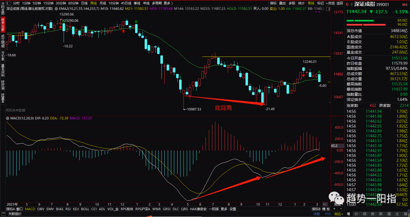The width and height of the screenshot is (410, 217).
Task: Select RPS板块 indicator tab
Action: click(127, 209)
